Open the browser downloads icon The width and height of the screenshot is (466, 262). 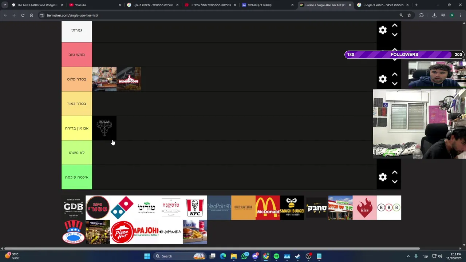tap(434, 15)
